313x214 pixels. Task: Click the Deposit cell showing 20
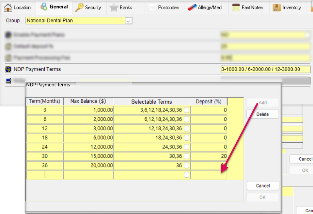point(209,156)
